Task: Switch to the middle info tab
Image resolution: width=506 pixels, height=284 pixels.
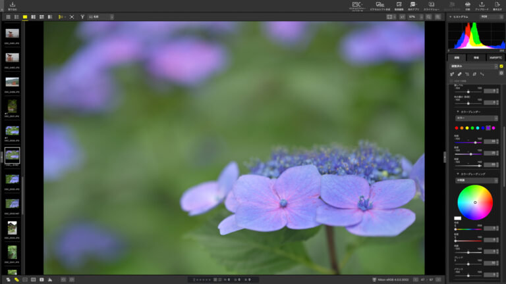Action: (476, 58)
